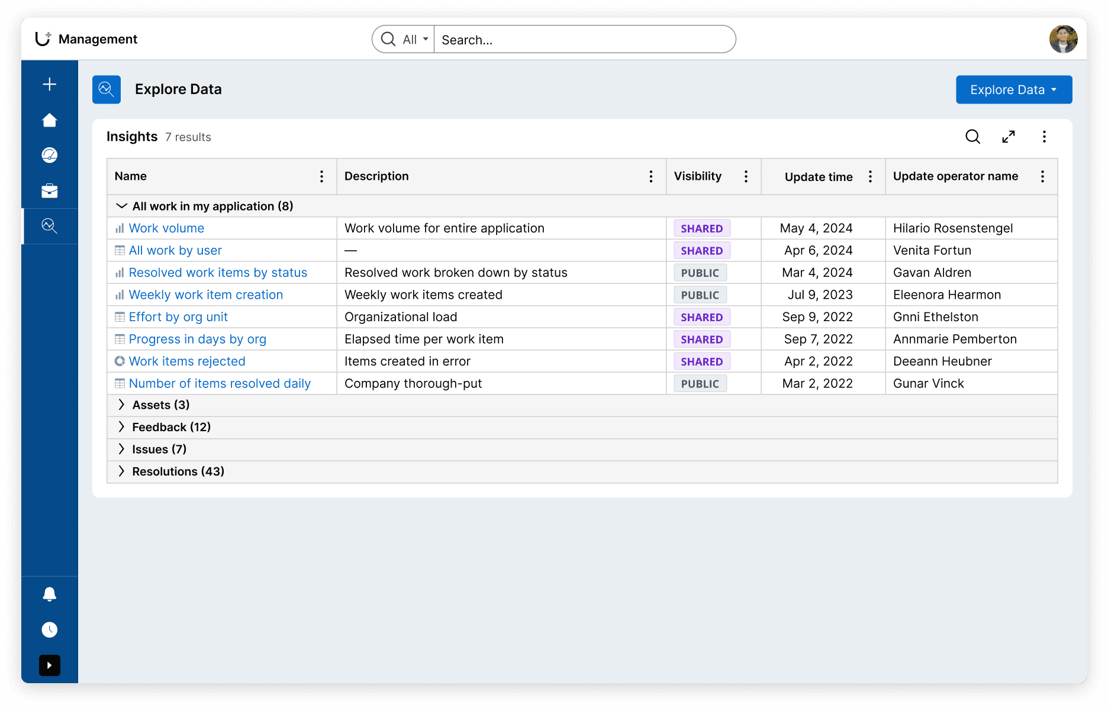Click the SHARED badge on Work volume row
Screen dimensions: 1108x708
click(x=702, y=228)
